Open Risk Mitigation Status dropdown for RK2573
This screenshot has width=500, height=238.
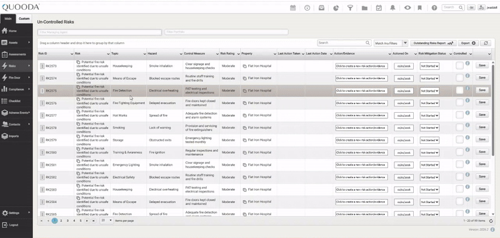(429, 66)
